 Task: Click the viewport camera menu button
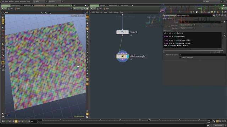coord(81,16)
